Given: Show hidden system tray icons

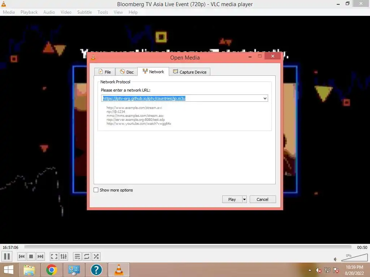Looking at the screenshot, I should point(310,270).
